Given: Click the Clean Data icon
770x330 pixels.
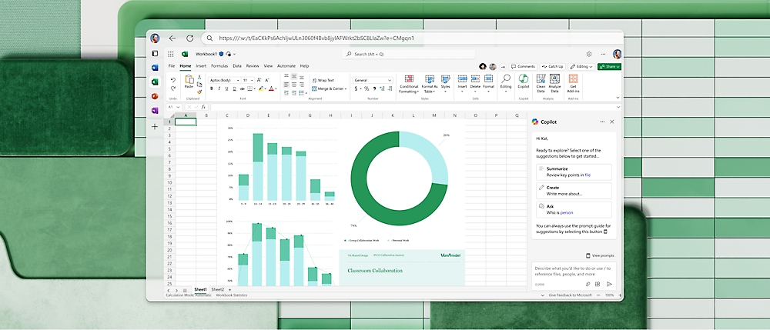Looking at the screenshot, I should tap(540, 79).
